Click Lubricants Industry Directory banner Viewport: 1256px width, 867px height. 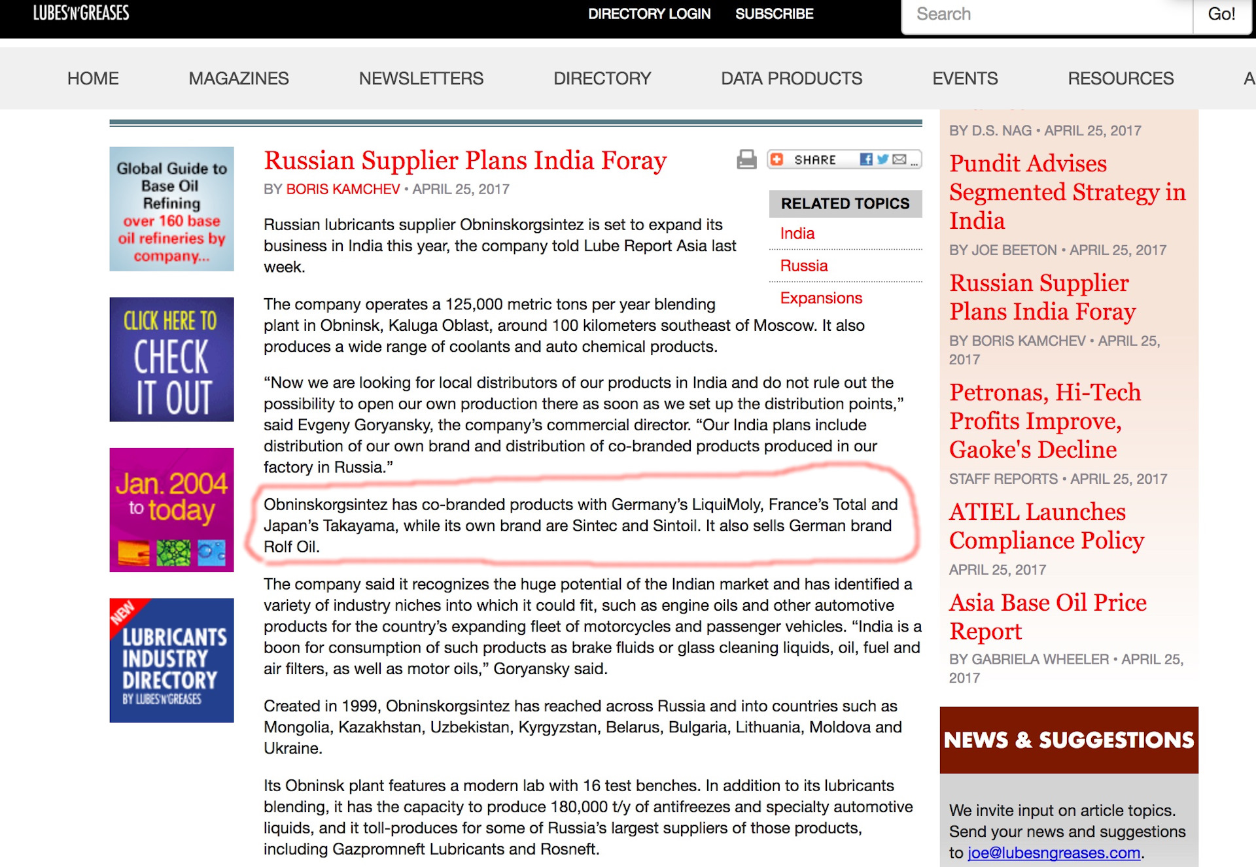(171, 660)
